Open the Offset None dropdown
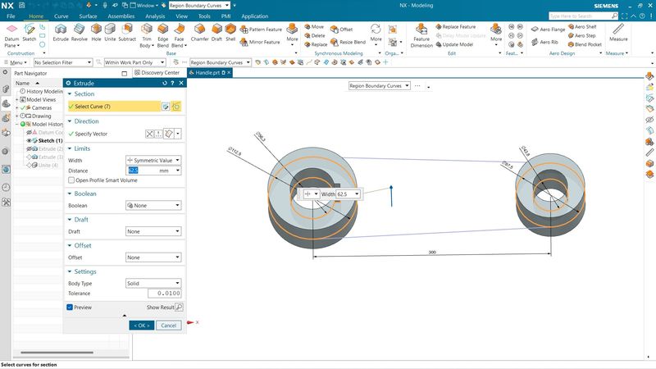656x369 pixels. (x=153, y=257)
